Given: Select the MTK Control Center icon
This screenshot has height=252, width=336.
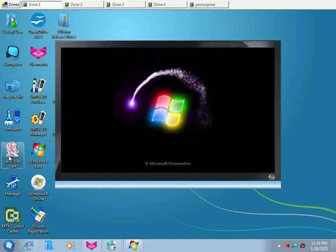Looking at the screenshot, I should click(x=13, y=220).
